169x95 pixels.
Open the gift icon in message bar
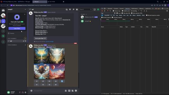66,91
